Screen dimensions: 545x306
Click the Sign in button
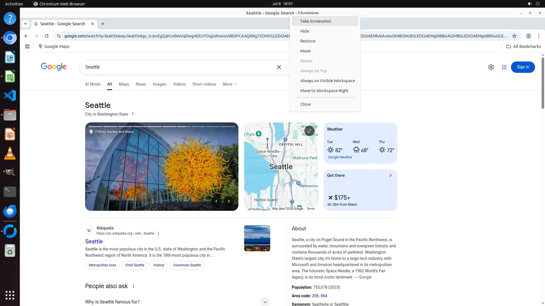tap(523, 67)
